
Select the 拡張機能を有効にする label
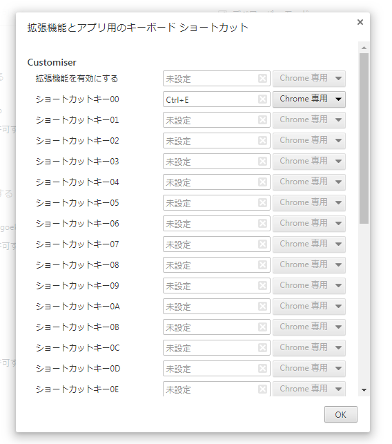click(77, 79)
